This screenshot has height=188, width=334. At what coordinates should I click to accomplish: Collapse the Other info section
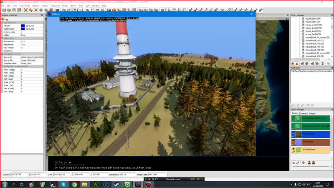pyautogui.click(x=2, y=38)
